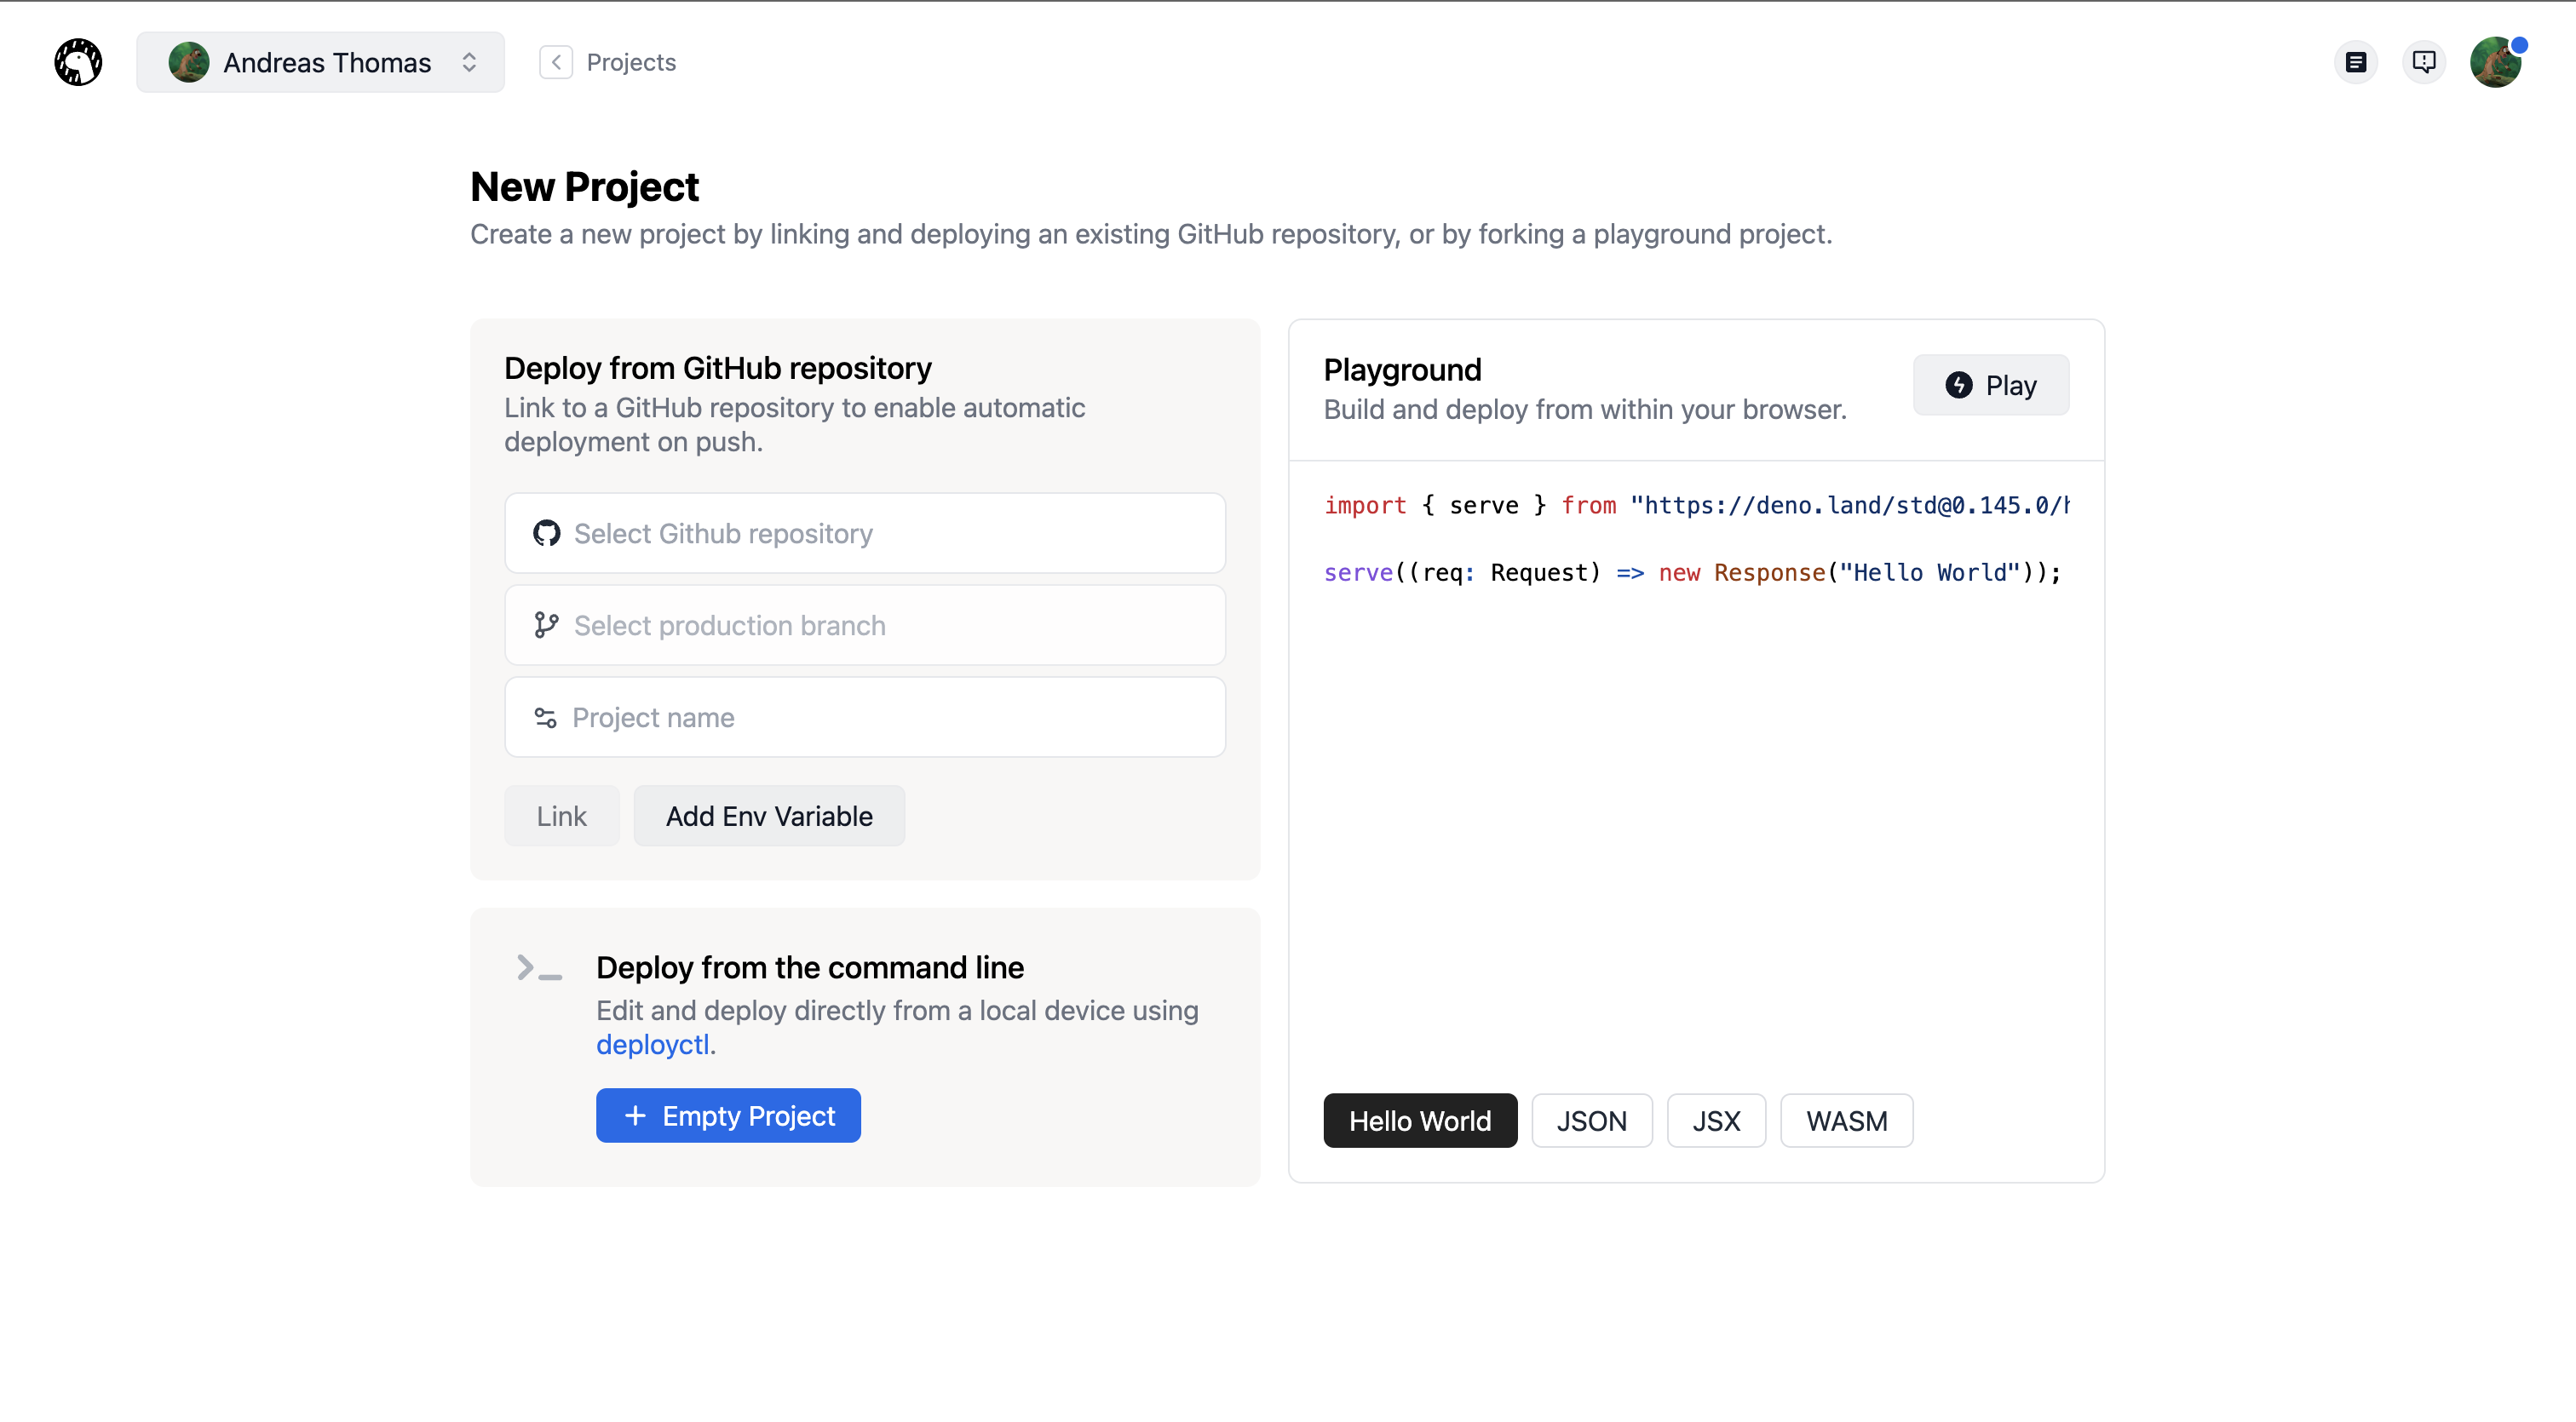Screen dimensions: 2576x1422
Task: Click the terminal prompt icon
Action: pyautogui.click(x=539, y=967)
